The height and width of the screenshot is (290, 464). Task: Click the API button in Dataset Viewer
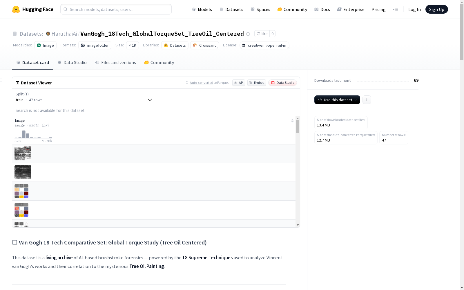[x=239, y=83]
